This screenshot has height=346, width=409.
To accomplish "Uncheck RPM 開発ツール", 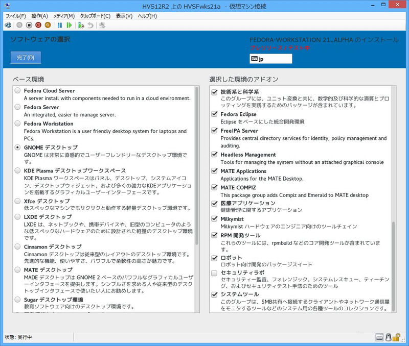I will (x=214, y=235).
